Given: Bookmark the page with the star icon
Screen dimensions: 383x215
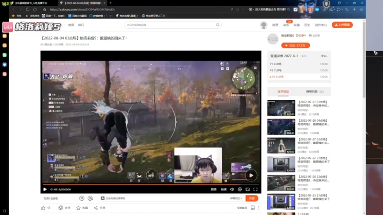Looking at the screenshot, I should click(x=45, y=10).
